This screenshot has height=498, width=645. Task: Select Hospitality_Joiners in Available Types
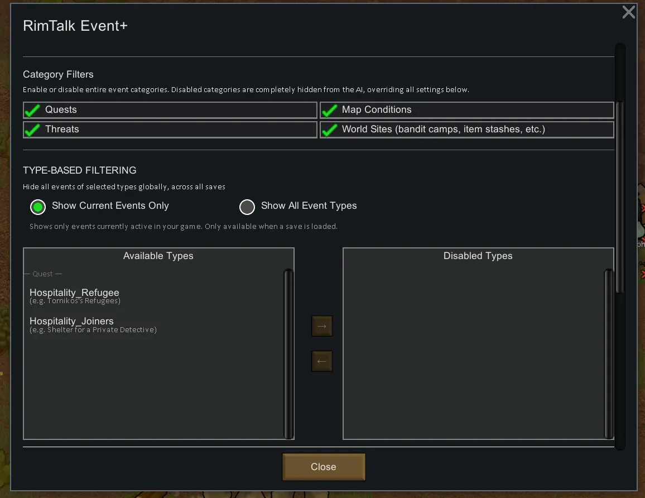coord(71,322)
